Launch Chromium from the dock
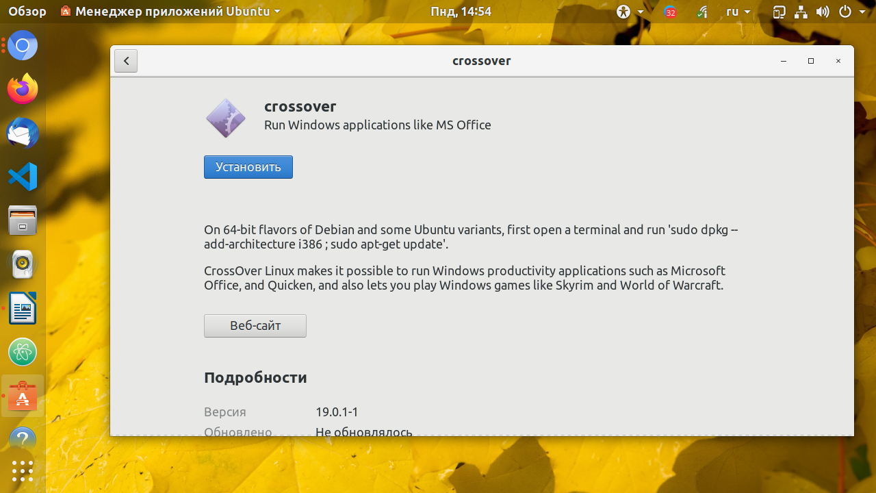 (x=23, y=46)
